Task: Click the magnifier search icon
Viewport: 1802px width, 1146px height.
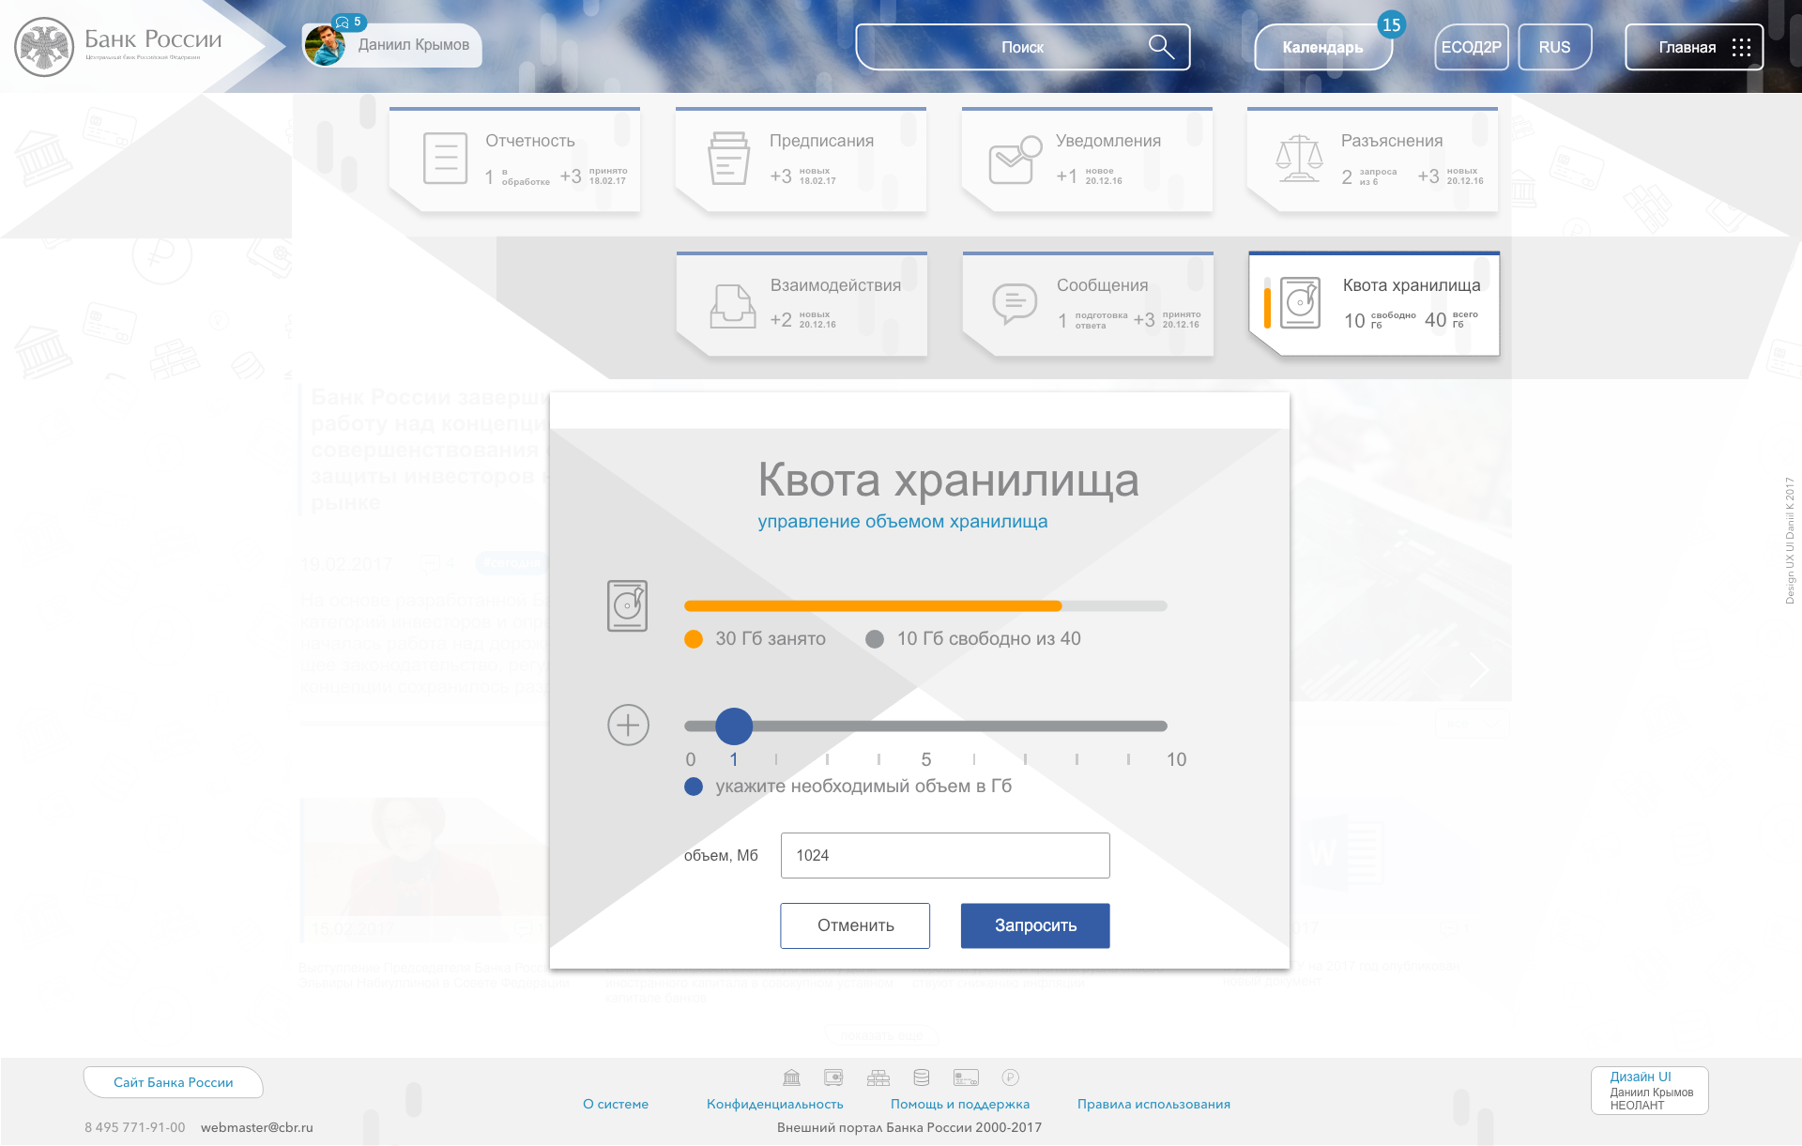Action: [x=1161, y=47]
